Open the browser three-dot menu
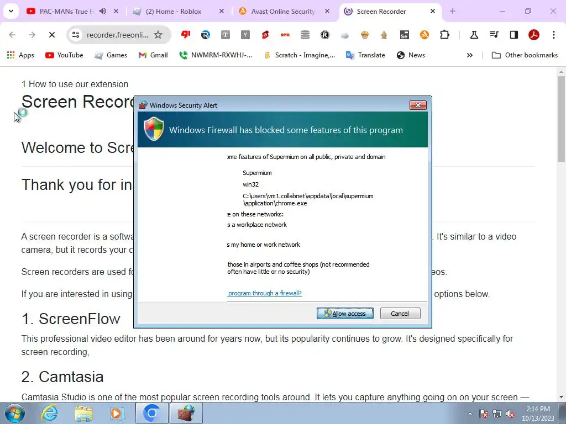 (554, 35)
